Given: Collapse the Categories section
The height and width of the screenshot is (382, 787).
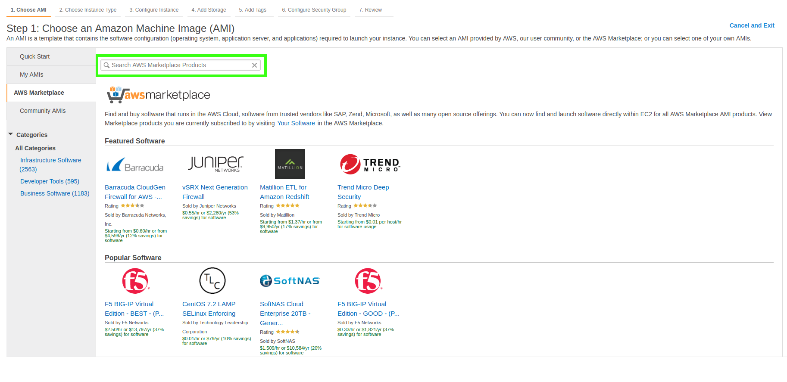Looking at the screenshot, I should [11, 134].
